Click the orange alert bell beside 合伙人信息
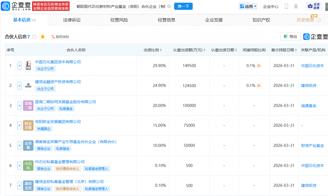This screenshot has width=328, height=196. [43, 37]
